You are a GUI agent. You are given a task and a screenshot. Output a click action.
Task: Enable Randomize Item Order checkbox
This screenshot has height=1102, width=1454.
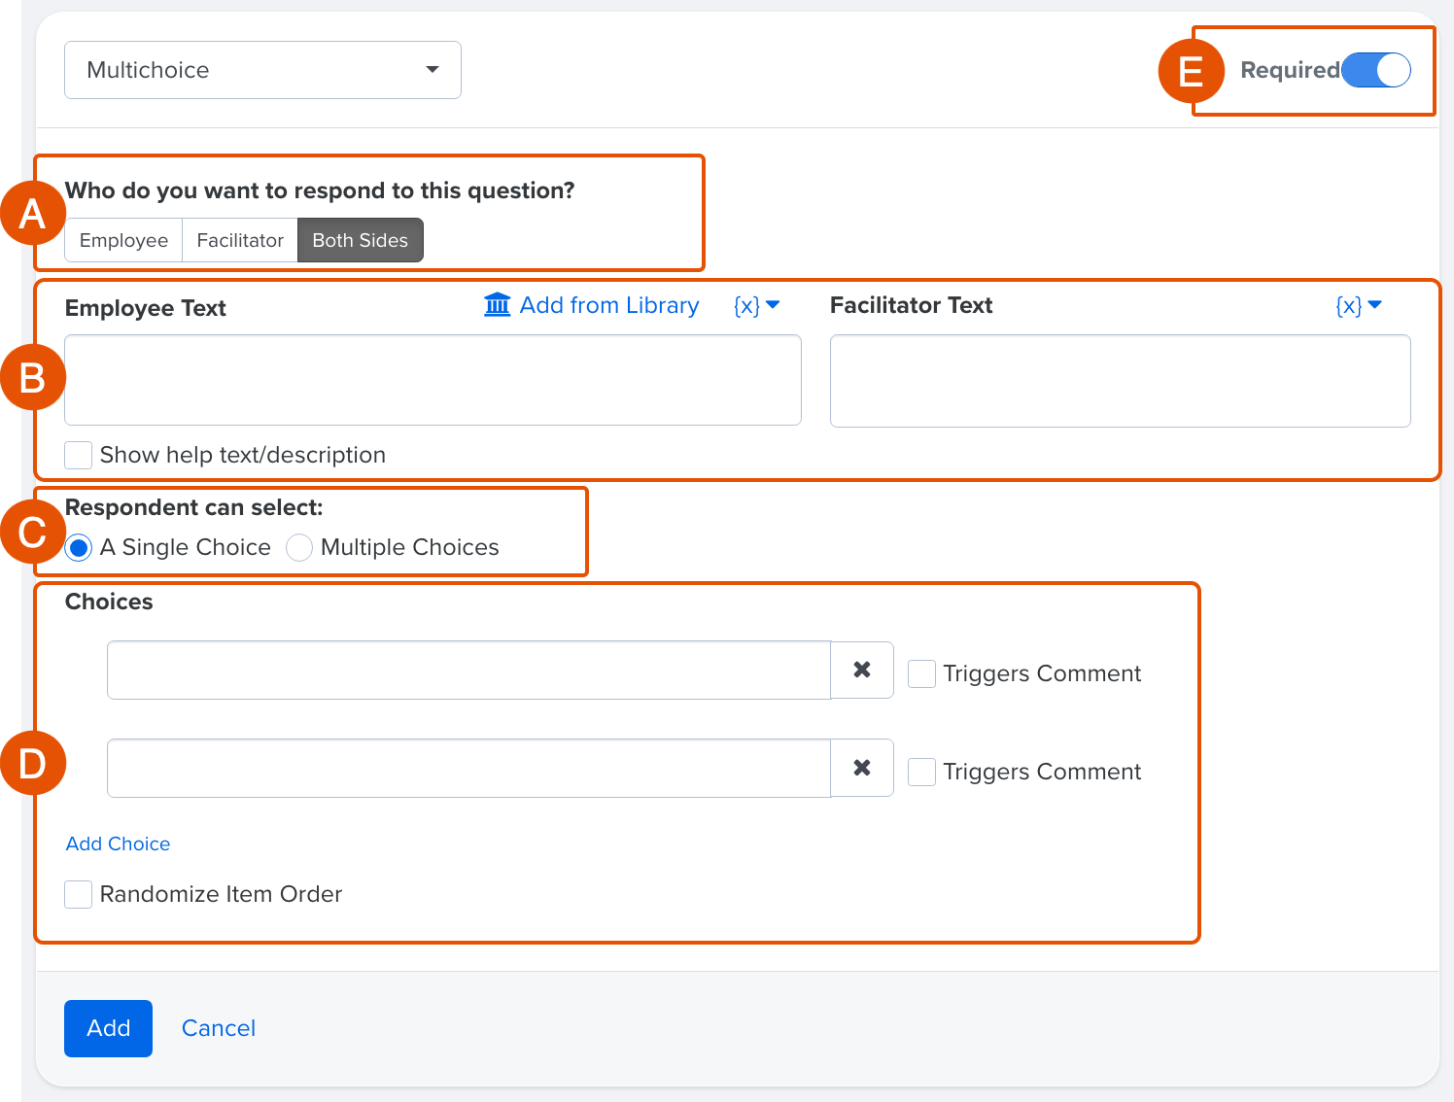point(79,894)
